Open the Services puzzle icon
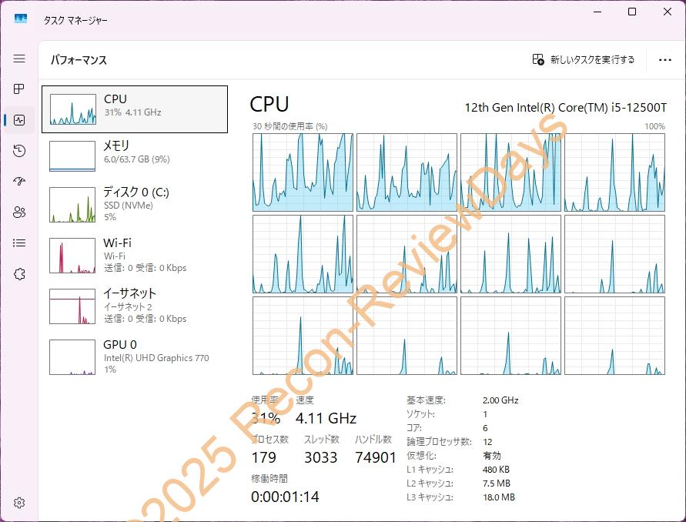 coord(19,274)
